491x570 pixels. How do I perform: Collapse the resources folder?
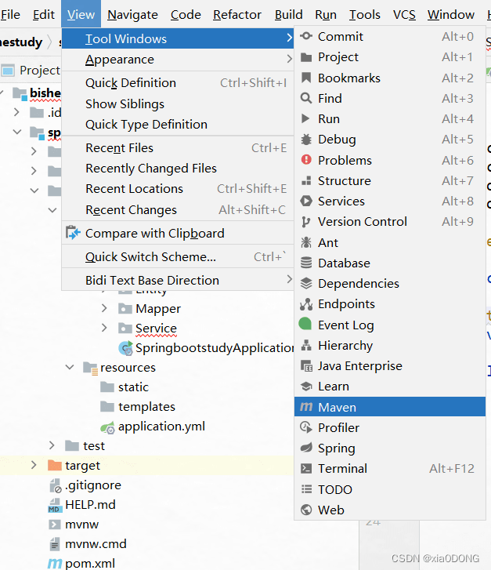tap(70, 368)
